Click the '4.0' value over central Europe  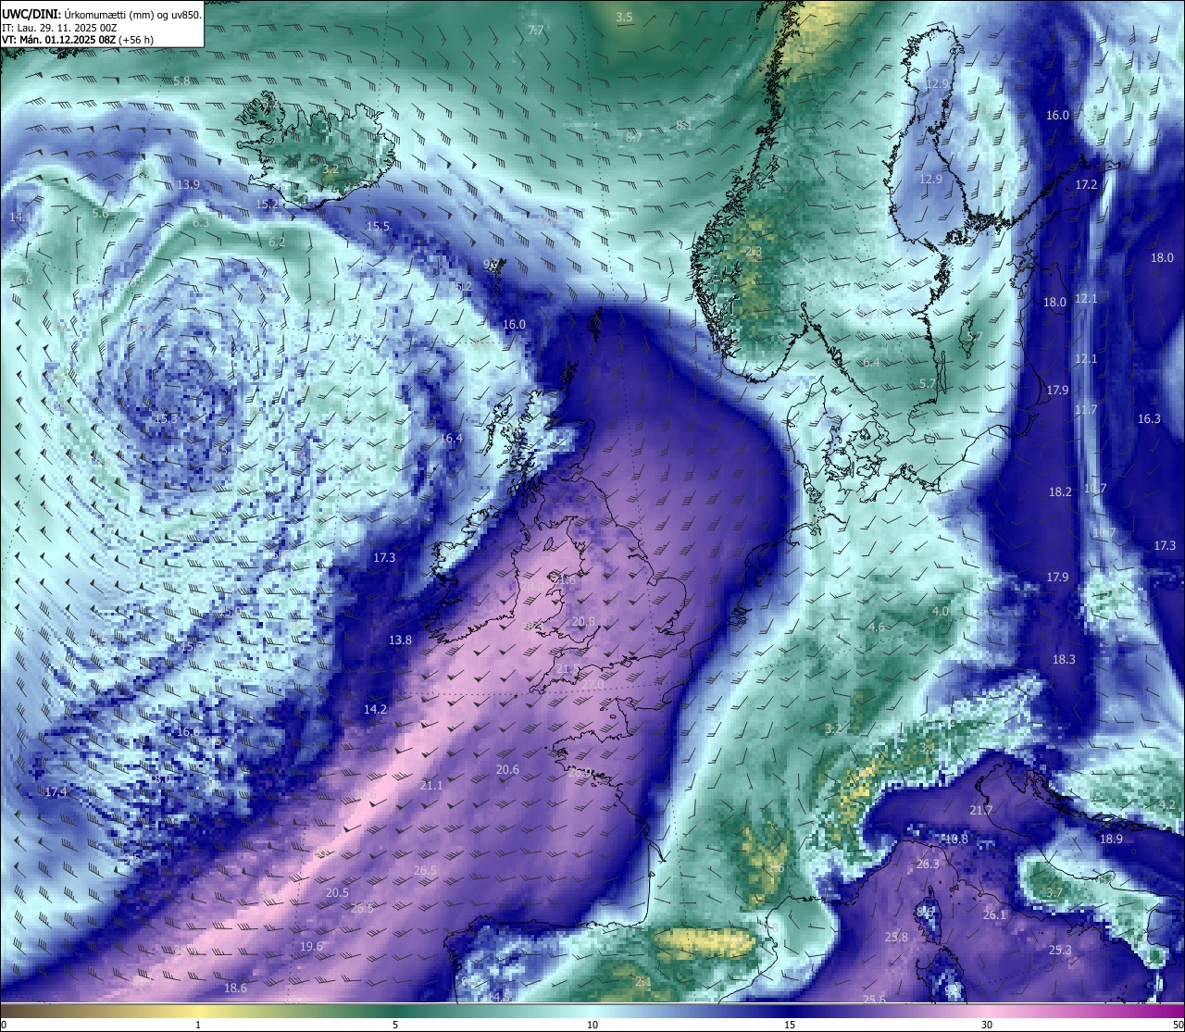point(940,611)
